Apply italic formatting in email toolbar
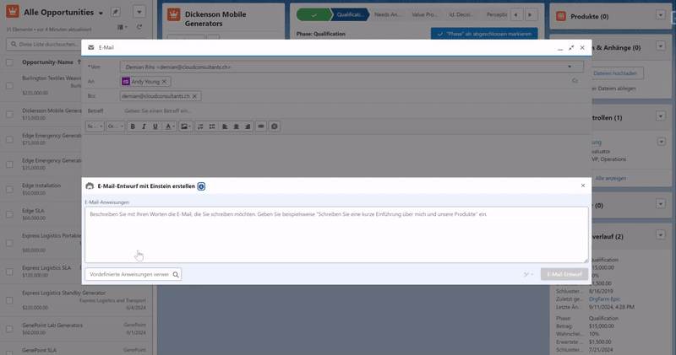This screenshot has width=676, height=355. tap(144, 126)
